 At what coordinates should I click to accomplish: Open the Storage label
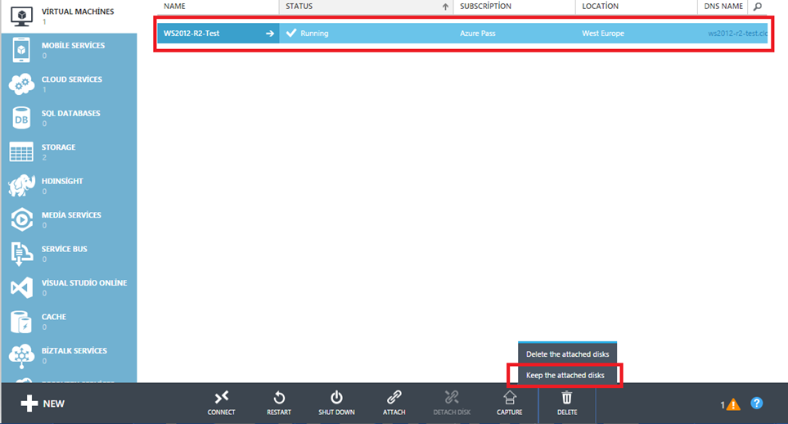point(58,147)
